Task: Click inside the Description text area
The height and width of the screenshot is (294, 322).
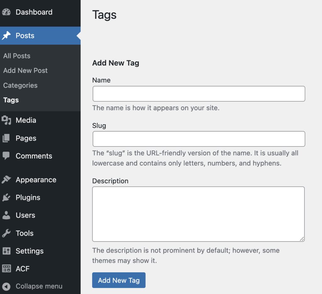Action: pos(198,214)
